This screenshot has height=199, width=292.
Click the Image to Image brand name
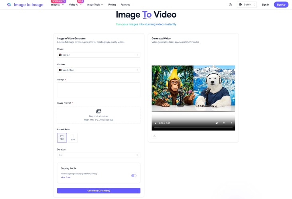[28, 5]
